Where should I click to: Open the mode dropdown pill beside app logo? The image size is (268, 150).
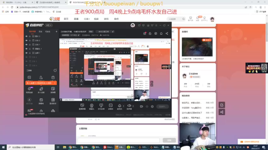[x=49, y=25]
